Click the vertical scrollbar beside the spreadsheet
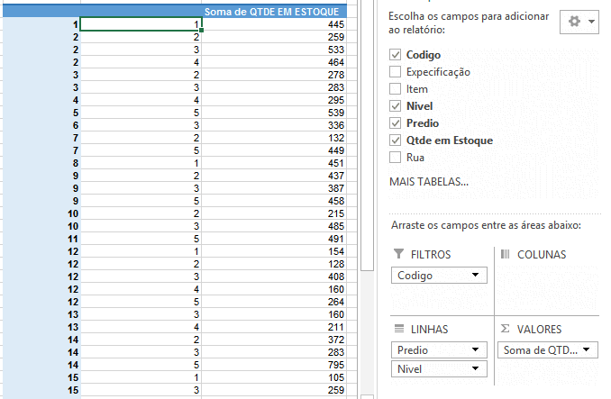 tap(366, 135)
